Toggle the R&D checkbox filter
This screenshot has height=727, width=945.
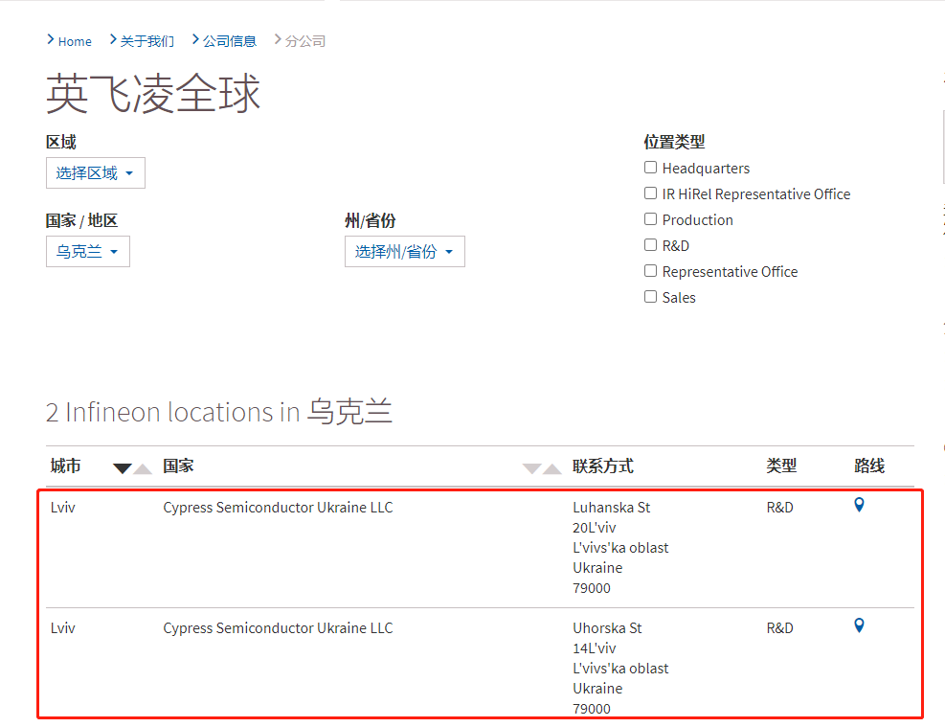(650, 245)
